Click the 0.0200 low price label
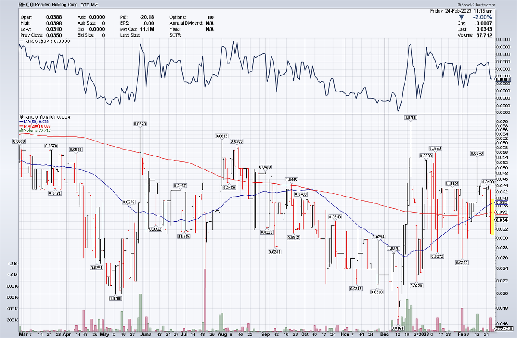 pos(115,298)
